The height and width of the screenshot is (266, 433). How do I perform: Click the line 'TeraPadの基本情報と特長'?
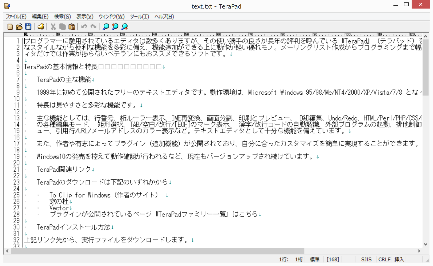pyautogui.click(x=61, y=67)
